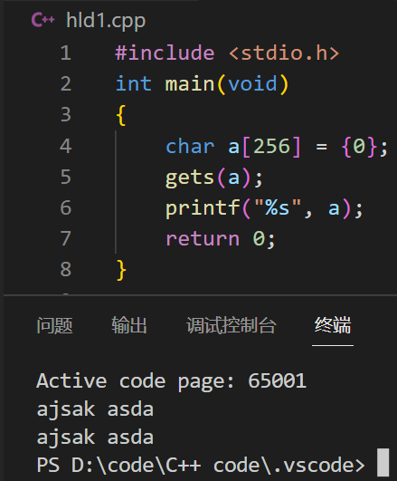Click the first 'ajsak asda' terminal line
The image size is (397, 481).
(x=95, y=409)
